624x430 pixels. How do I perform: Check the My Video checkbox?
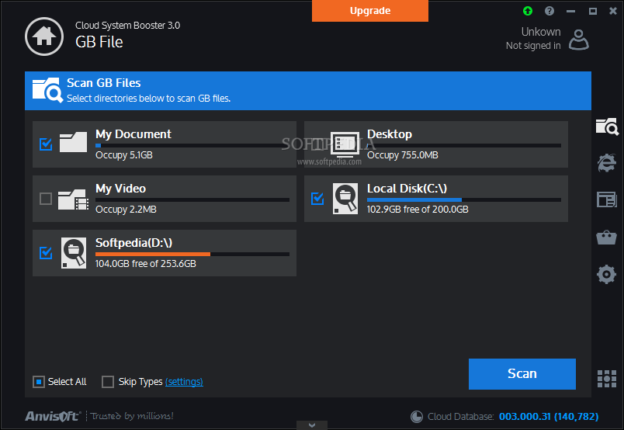(x=46, y=198)
